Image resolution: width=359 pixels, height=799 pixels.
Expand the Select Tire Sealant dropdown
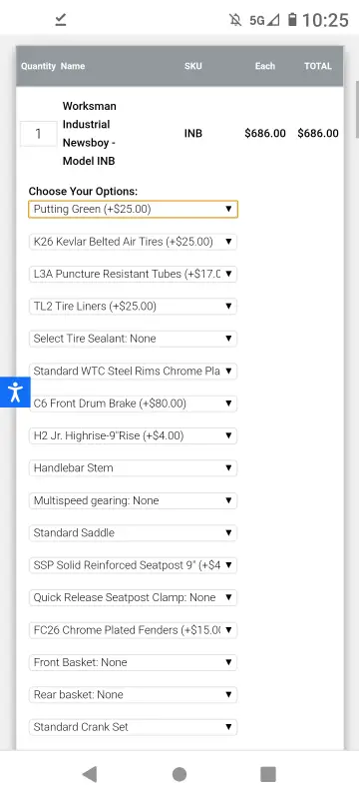pyautogui.click(x=134, y=339)
